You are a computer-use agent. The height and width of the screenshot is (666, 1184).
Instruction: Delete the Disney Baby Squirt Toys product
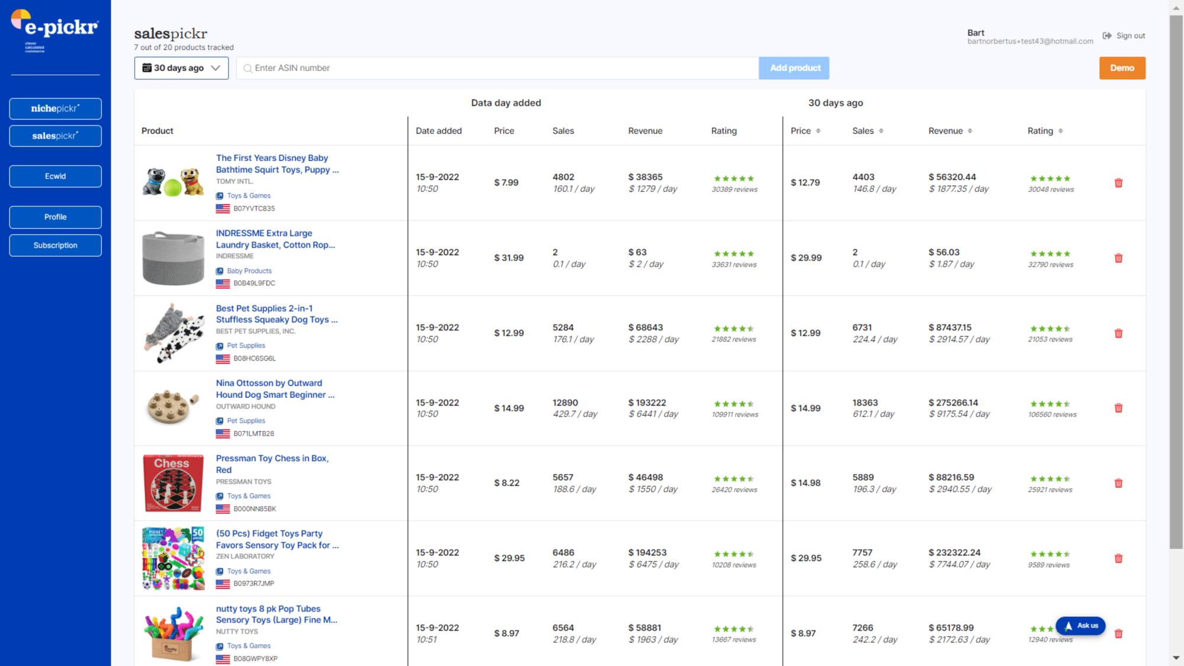click(x=1118, y=182)
